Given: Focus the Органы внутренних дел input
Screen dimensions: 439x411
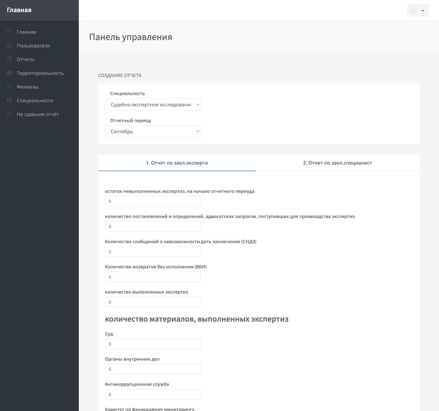Looking at the screenshot, I should point(153,369).
